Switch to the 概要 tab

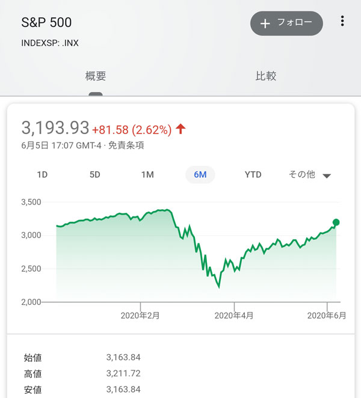[96, 76]
